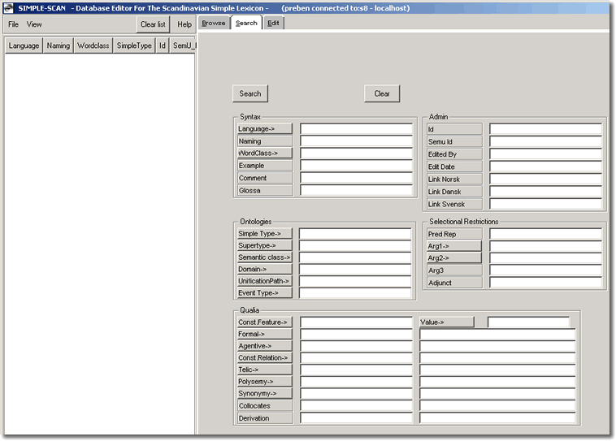Switch to the Edit tab
Image resolution: width=616 pixels, height=441 pixels.
[x=273, y=23]
